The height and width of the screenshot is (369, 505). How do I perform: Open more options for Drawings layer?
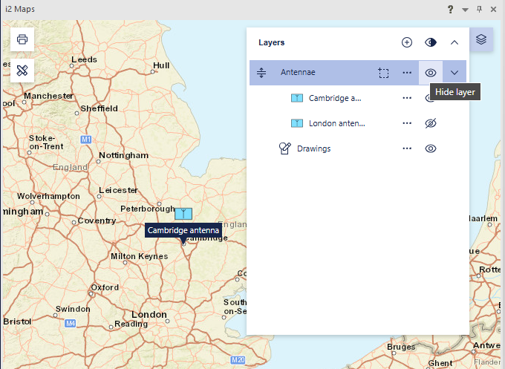[406, 148]
